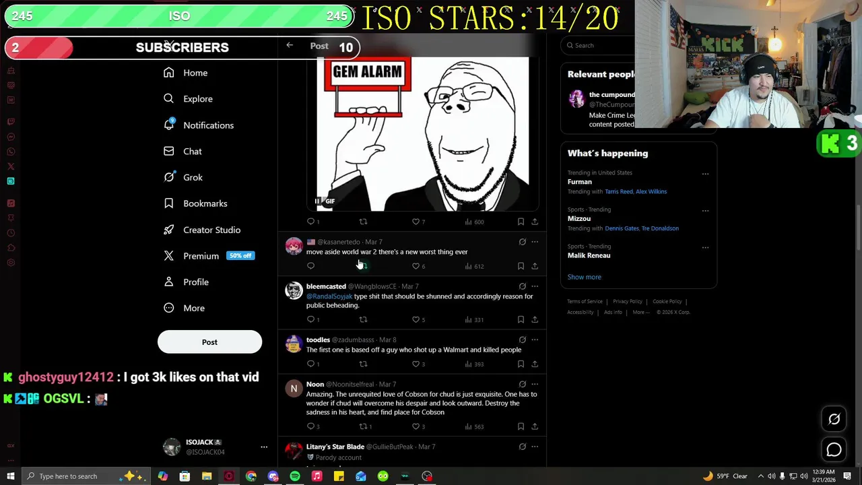
Task: Open Grok in X sidebar
Action: click(x=183, y=177)
